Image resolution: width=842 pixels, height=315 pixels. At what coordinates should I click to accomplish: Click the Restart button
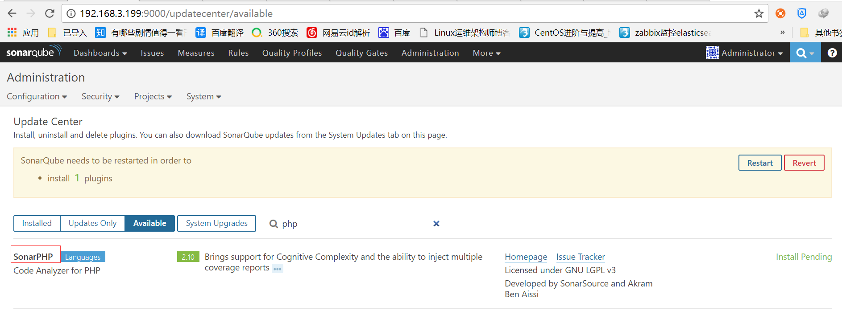click(759, 163)
